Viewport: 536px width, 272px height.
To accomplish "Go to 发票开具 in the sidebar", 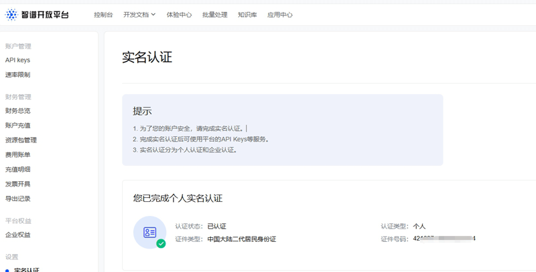I will click(18, 184).
